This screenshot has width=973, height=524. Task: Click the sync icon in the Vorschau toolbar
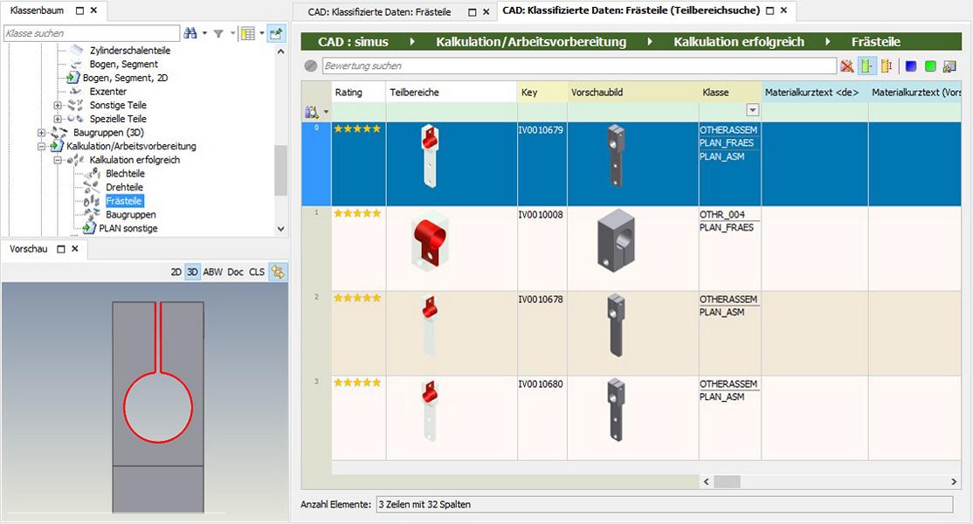point(278,272)
